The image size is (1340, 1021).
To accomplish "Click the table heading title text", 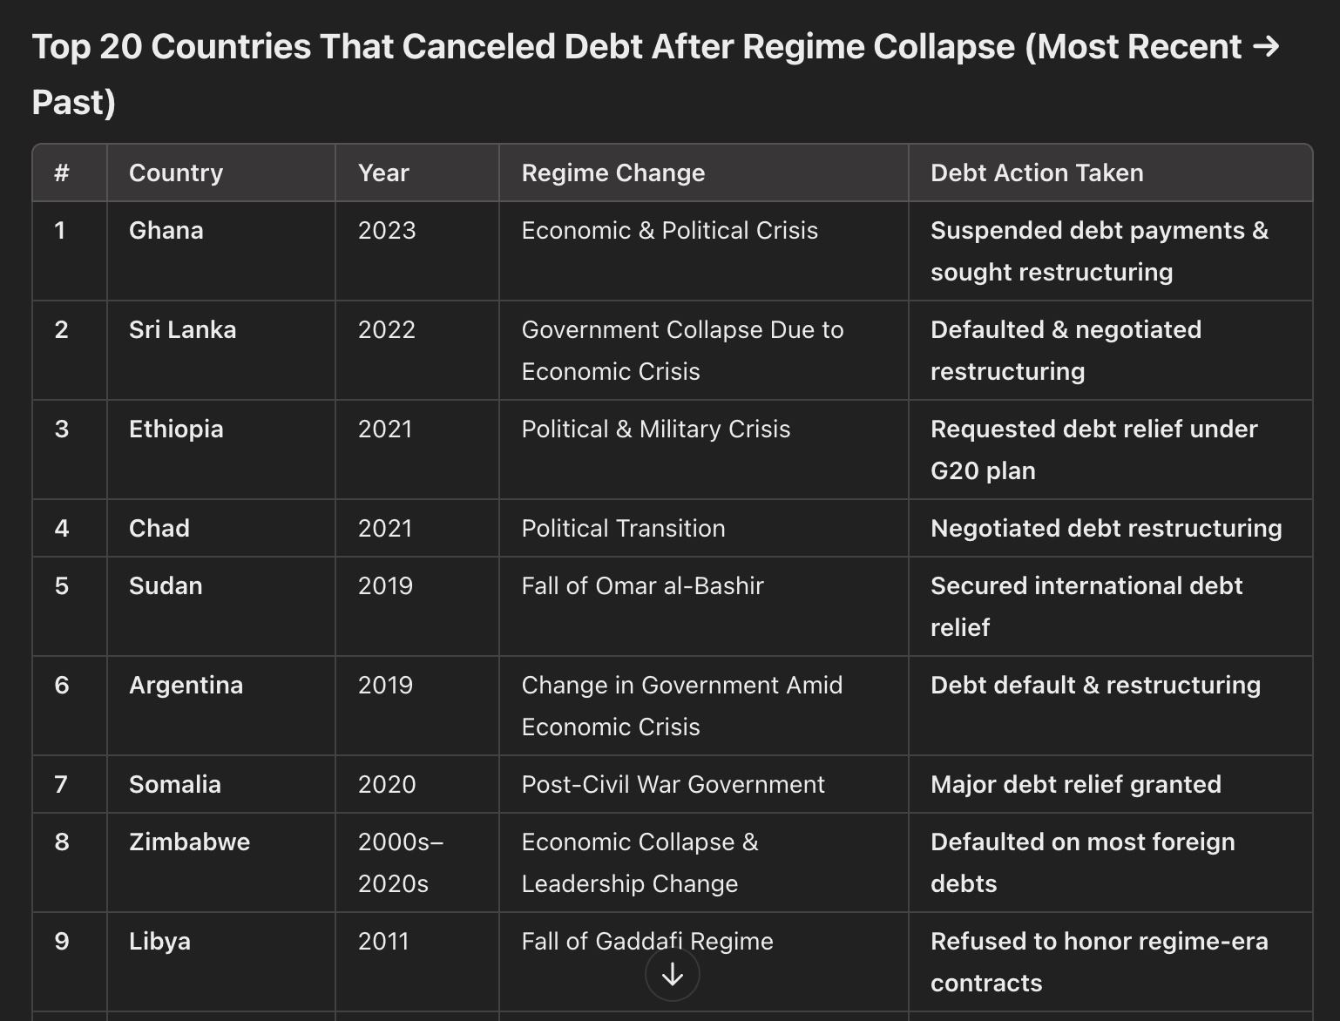I will click(x=656, y=74).
